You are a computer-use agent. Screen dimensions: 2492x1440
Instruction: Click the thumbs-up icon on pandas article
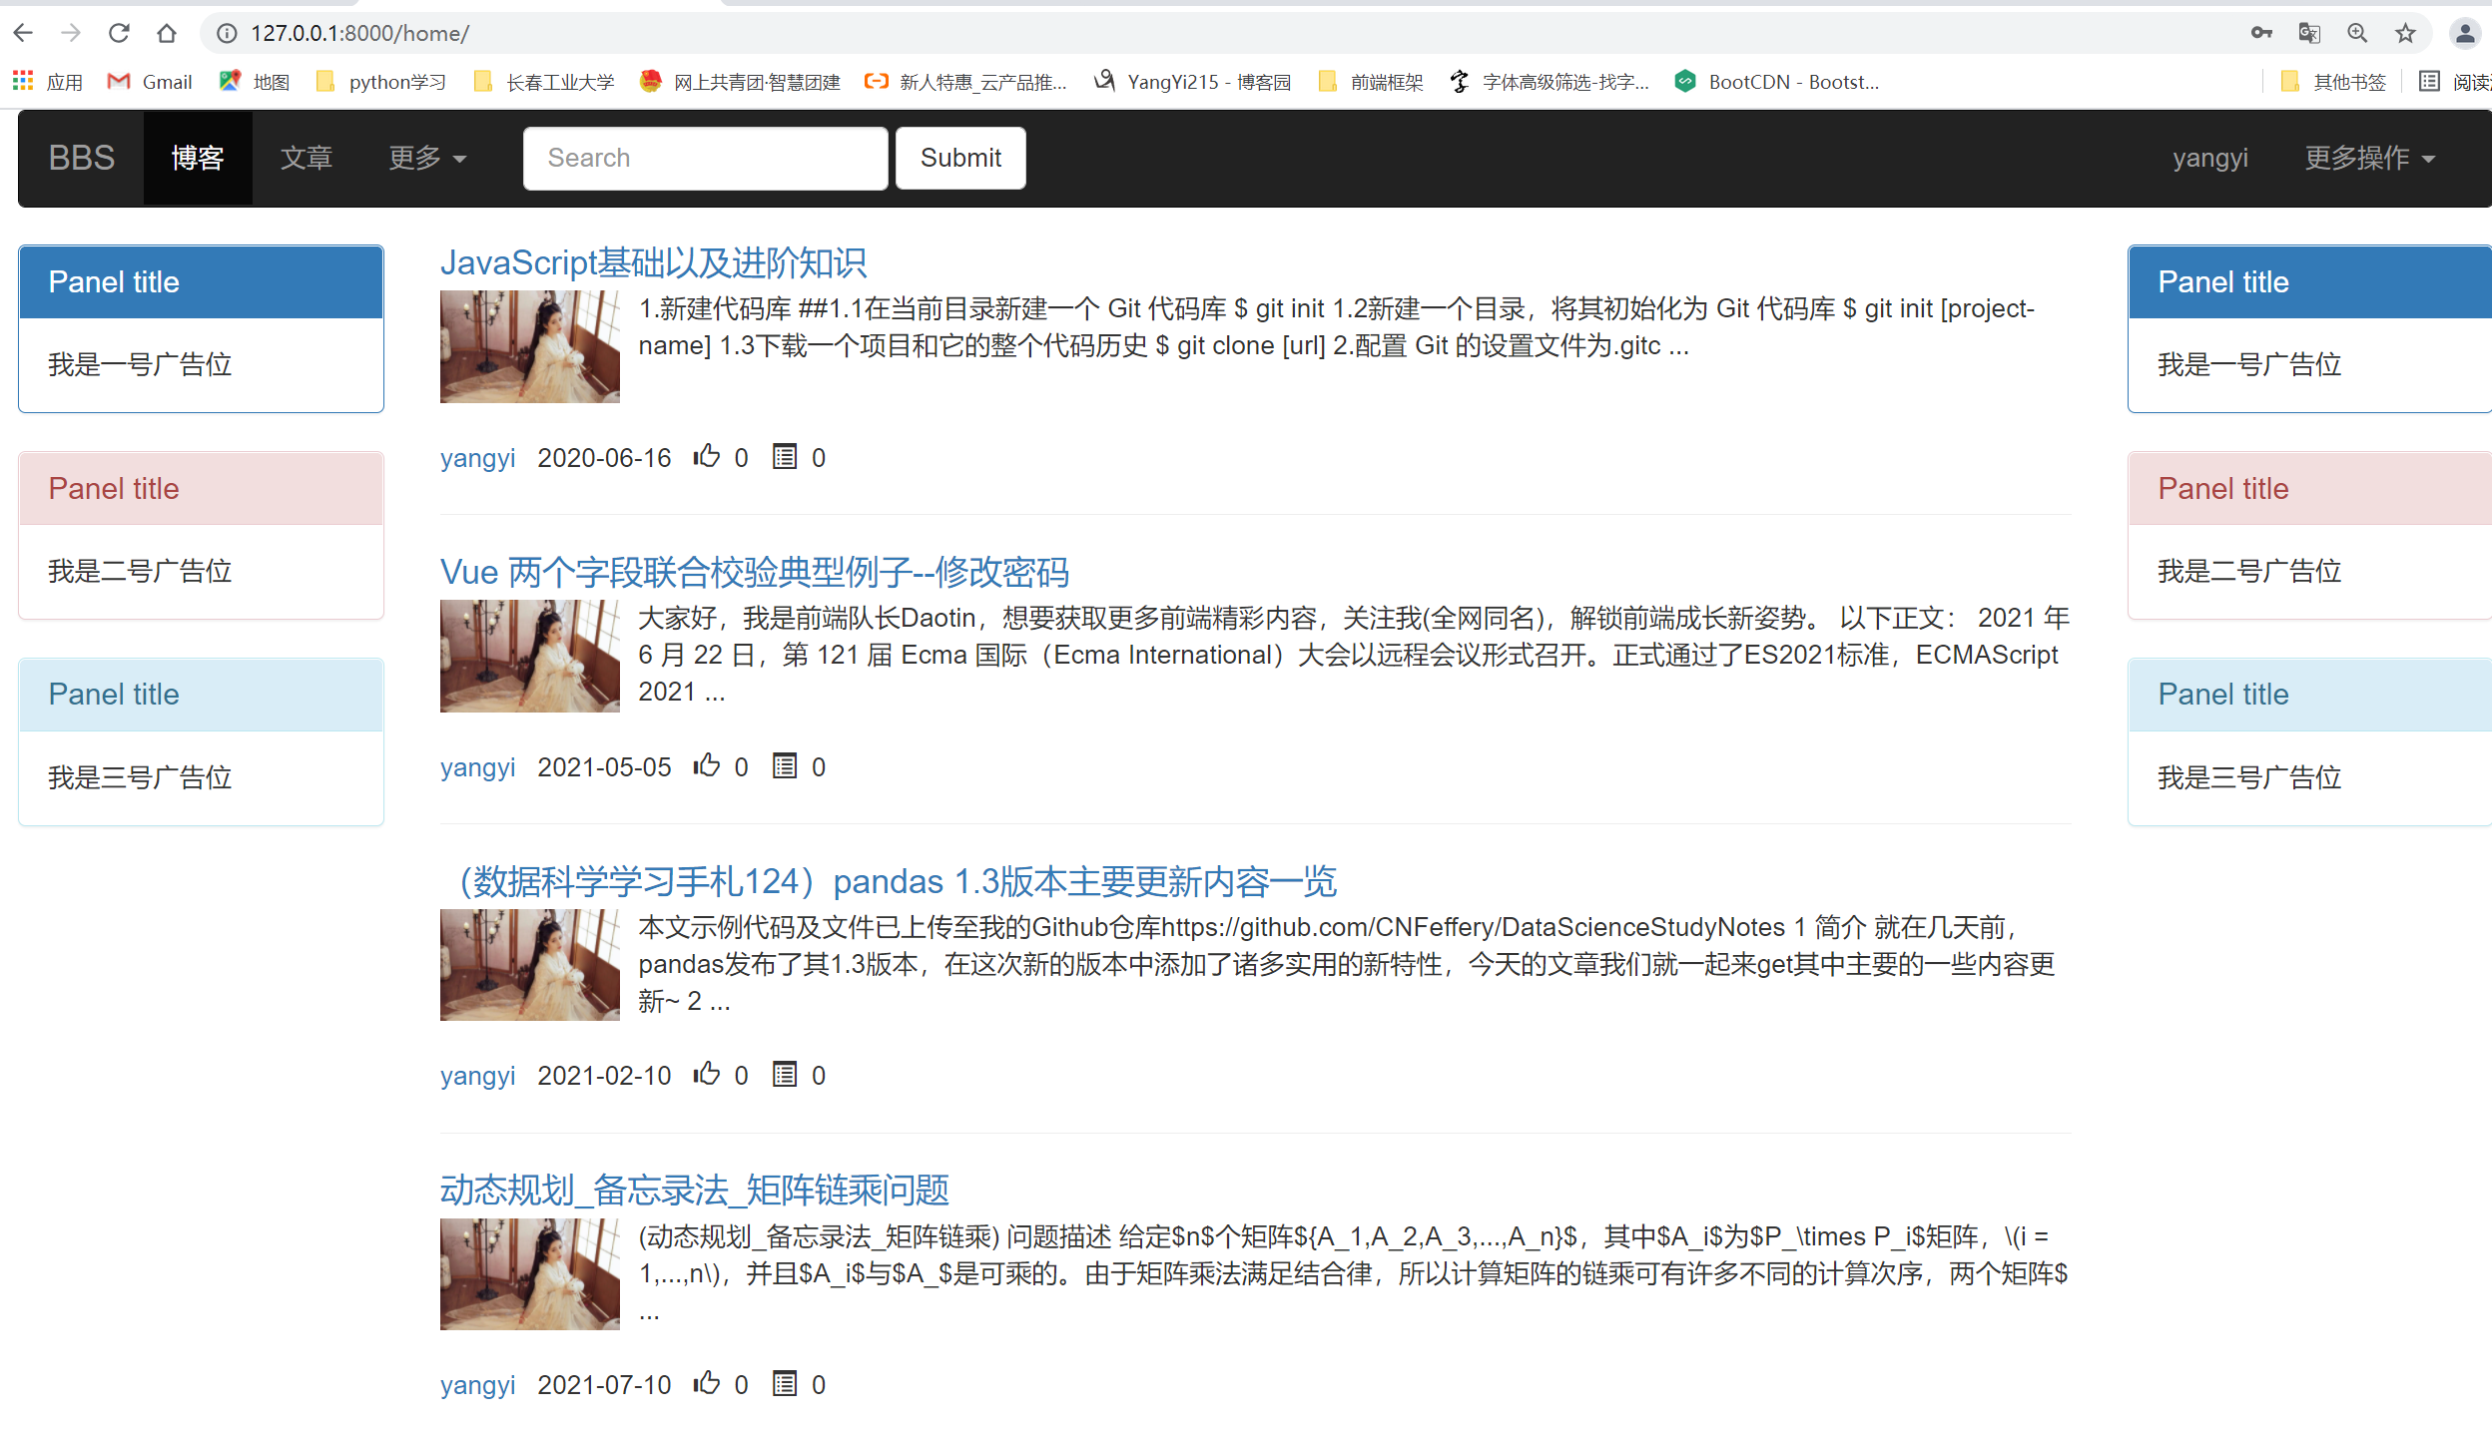707,1074
